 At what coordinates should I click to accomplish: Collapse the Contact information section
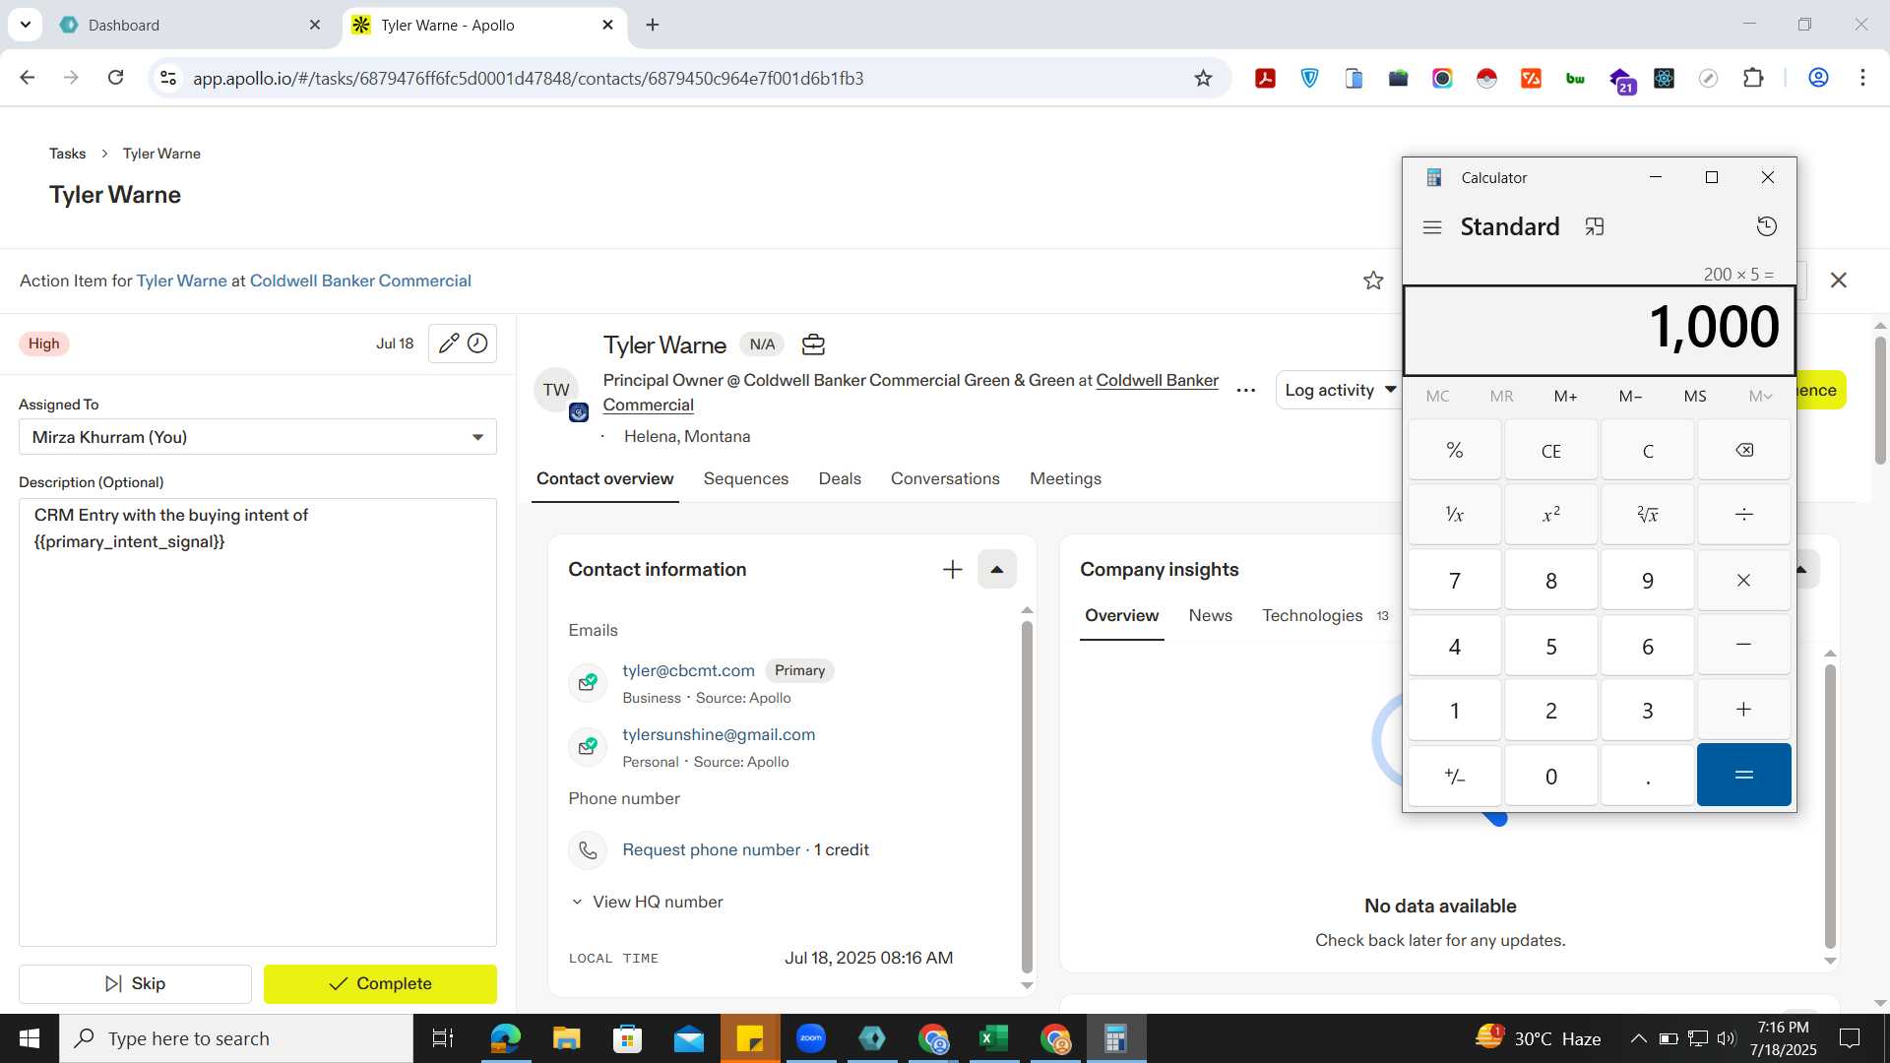996,570
